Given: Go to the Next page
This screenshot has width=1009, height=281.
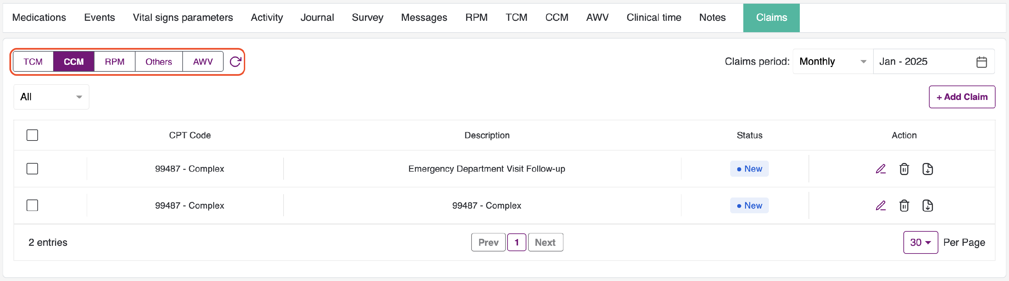Looking at the screenshot, I should click(x=545, y=242).
